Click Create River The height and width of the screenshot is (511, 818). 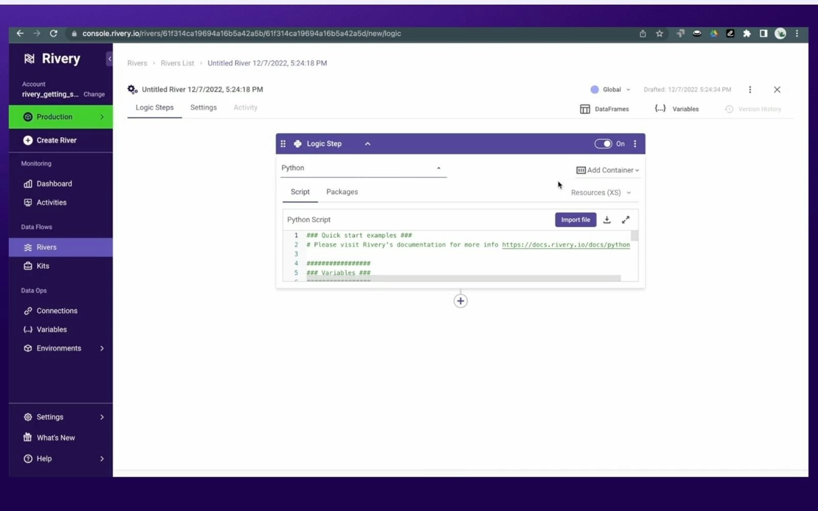pyautogui.click(x=50, y=141)
